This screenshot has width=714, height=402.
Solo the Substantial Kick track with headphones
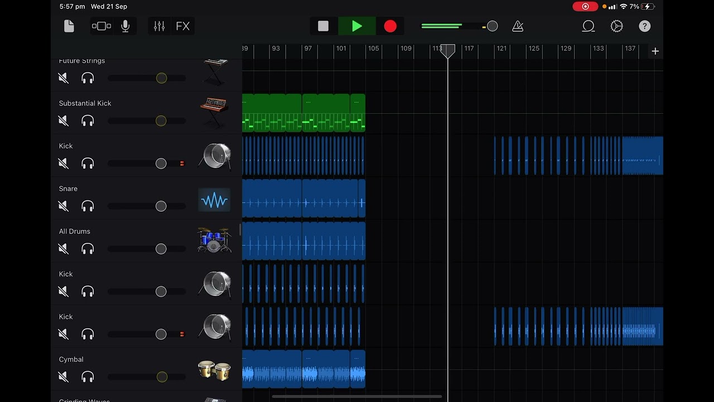[88, 121]
